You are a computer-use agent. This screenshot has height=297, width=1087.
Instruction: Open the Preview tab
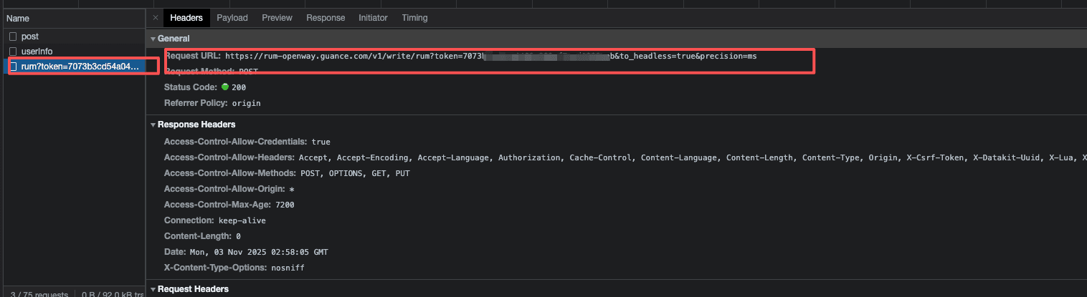click(277, 18)
